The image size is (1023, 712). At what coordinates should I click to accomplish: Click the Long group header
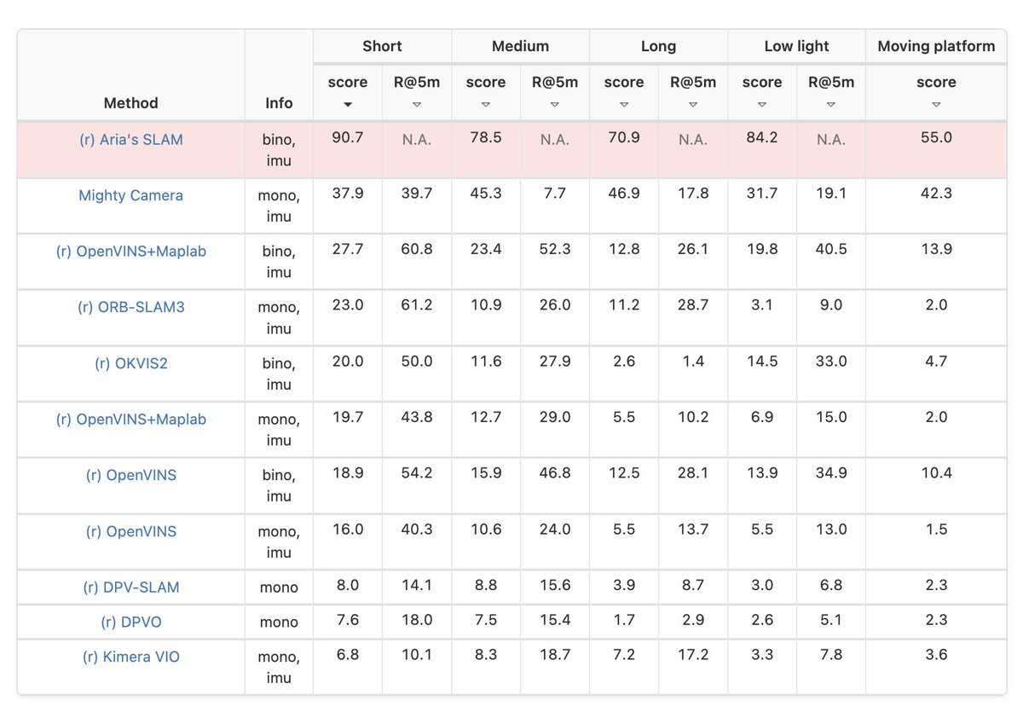(x=658, y=46)
